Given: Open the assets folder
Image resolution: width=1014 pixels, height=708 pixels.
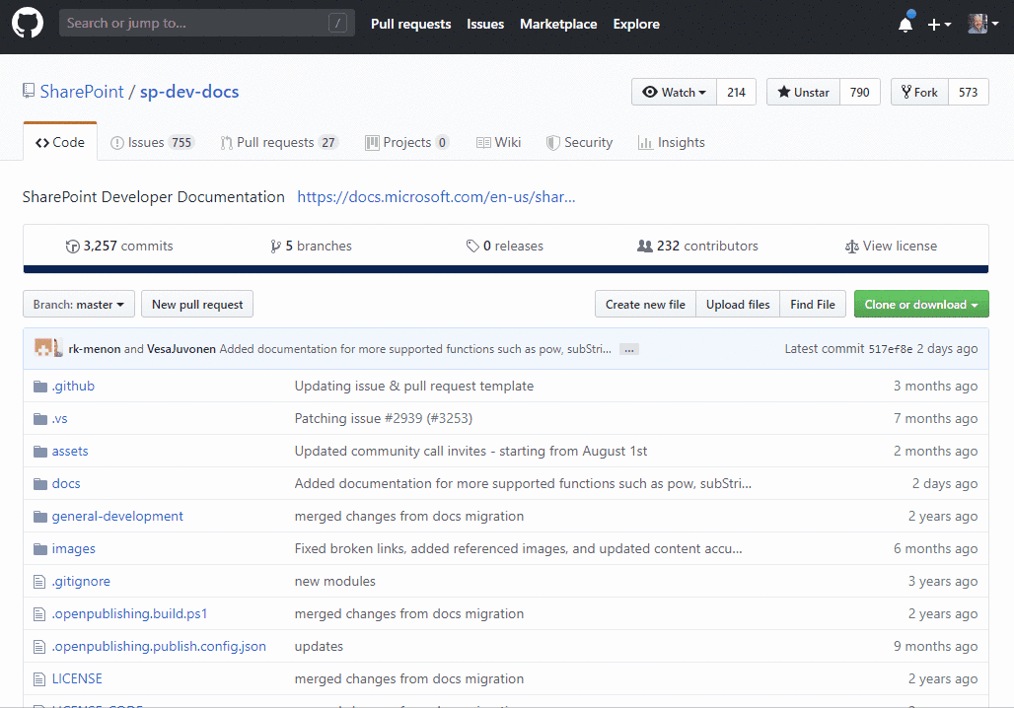Looking at the screenshot, I should [70, 451].
